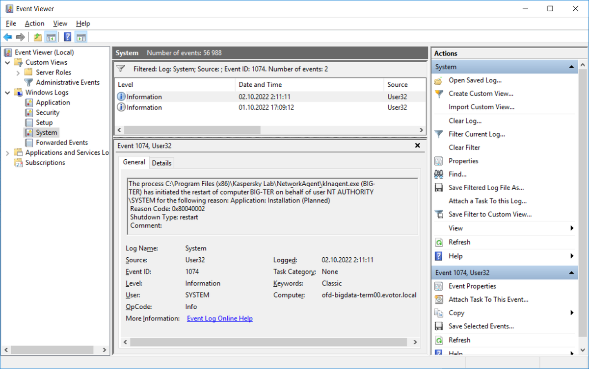Open the View submenu arrow
589x369 pixels.
572,228
